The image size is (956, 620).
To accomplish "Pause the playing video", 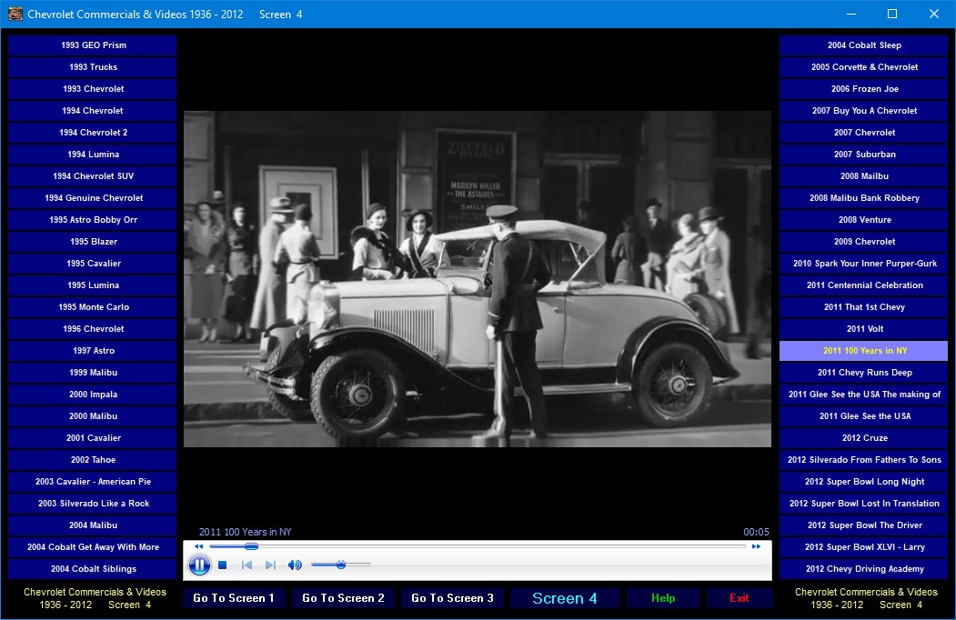I will click(199, 565).
